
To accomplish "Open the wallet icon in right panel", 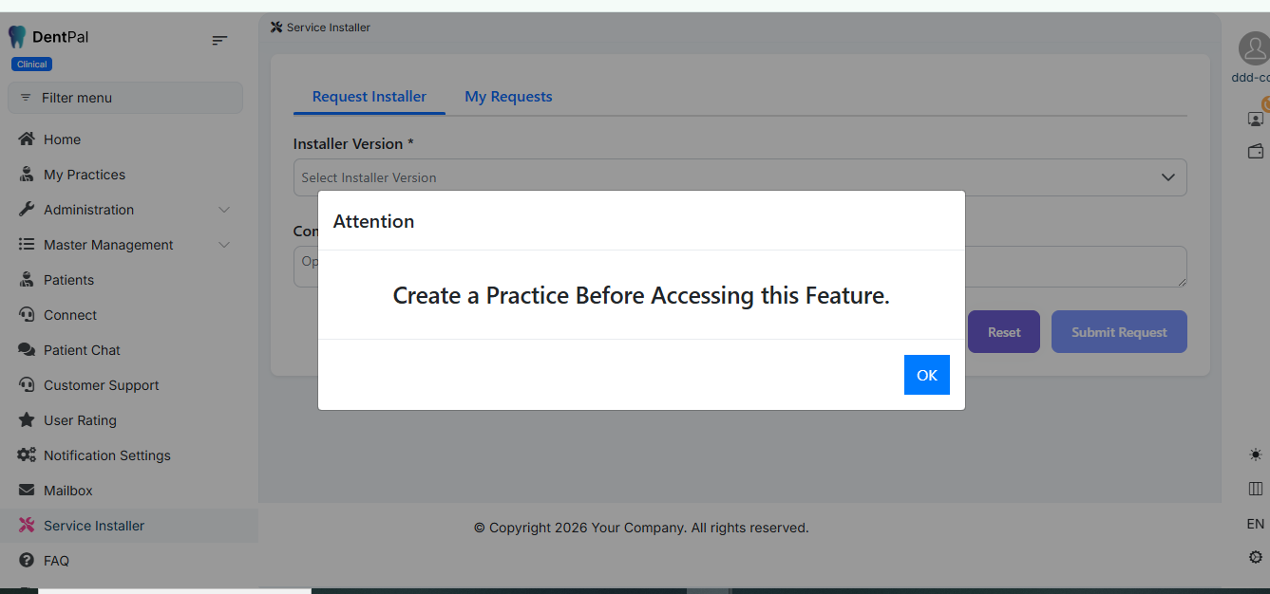I will coord(1255,151).
